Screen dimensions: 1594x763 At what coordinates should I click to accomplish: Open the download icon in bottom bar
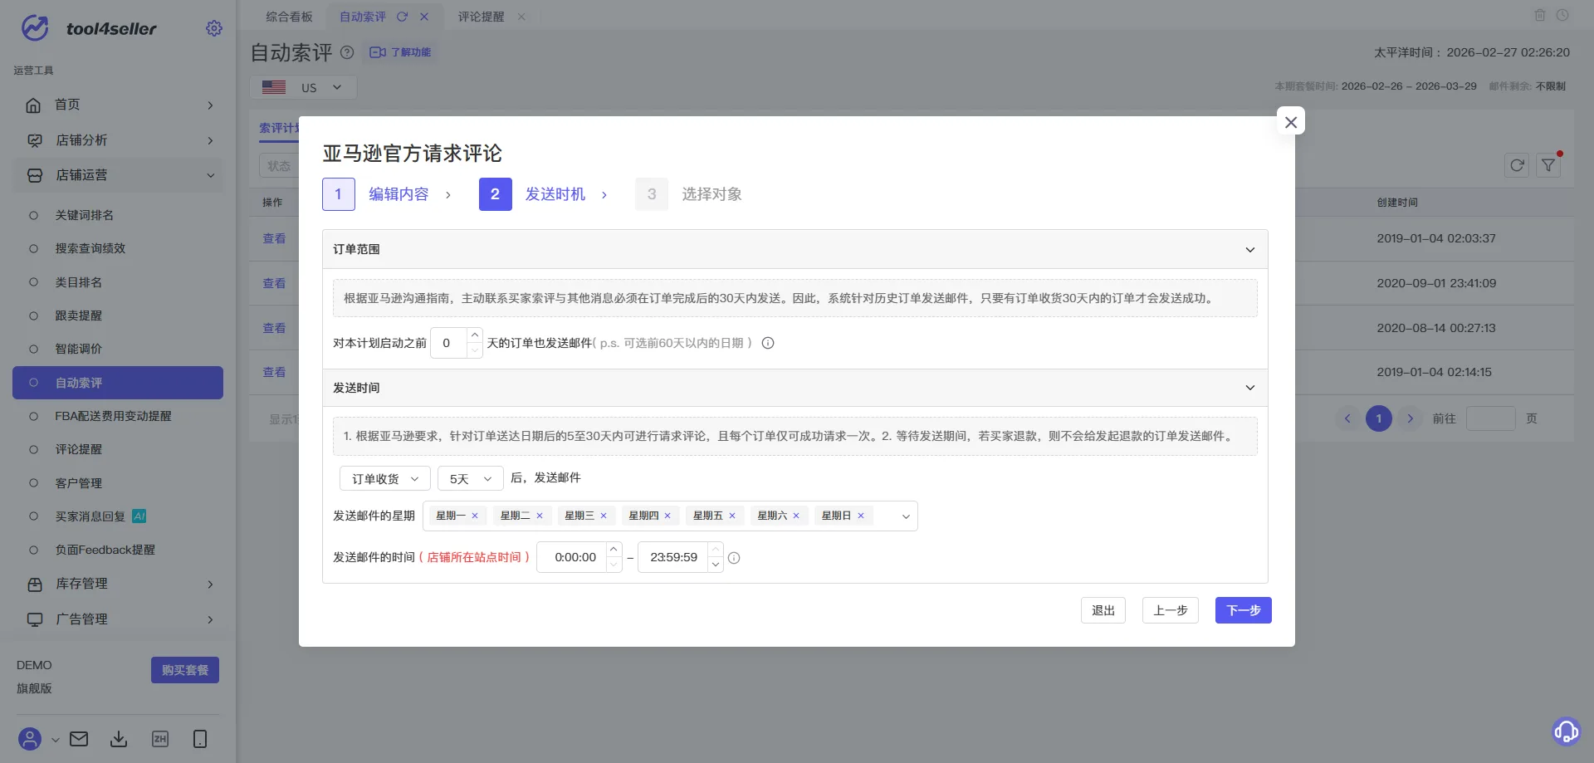point(119,739)
